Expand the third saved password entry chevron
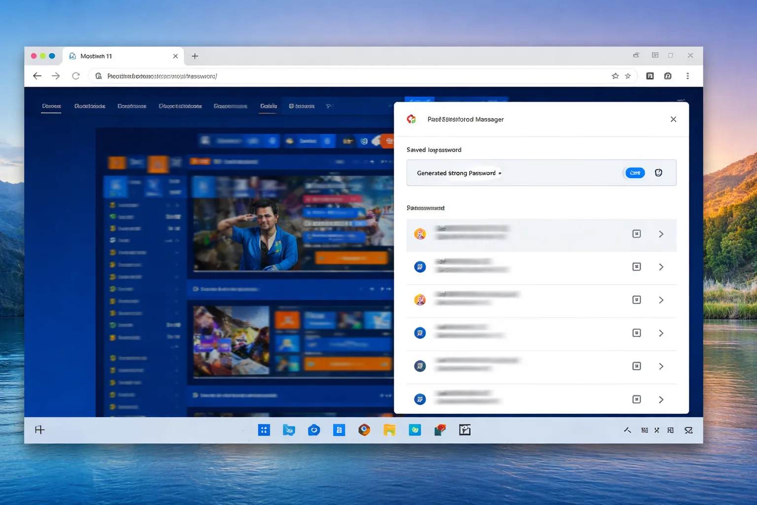757x505 pixels. [x=661, y=300]
